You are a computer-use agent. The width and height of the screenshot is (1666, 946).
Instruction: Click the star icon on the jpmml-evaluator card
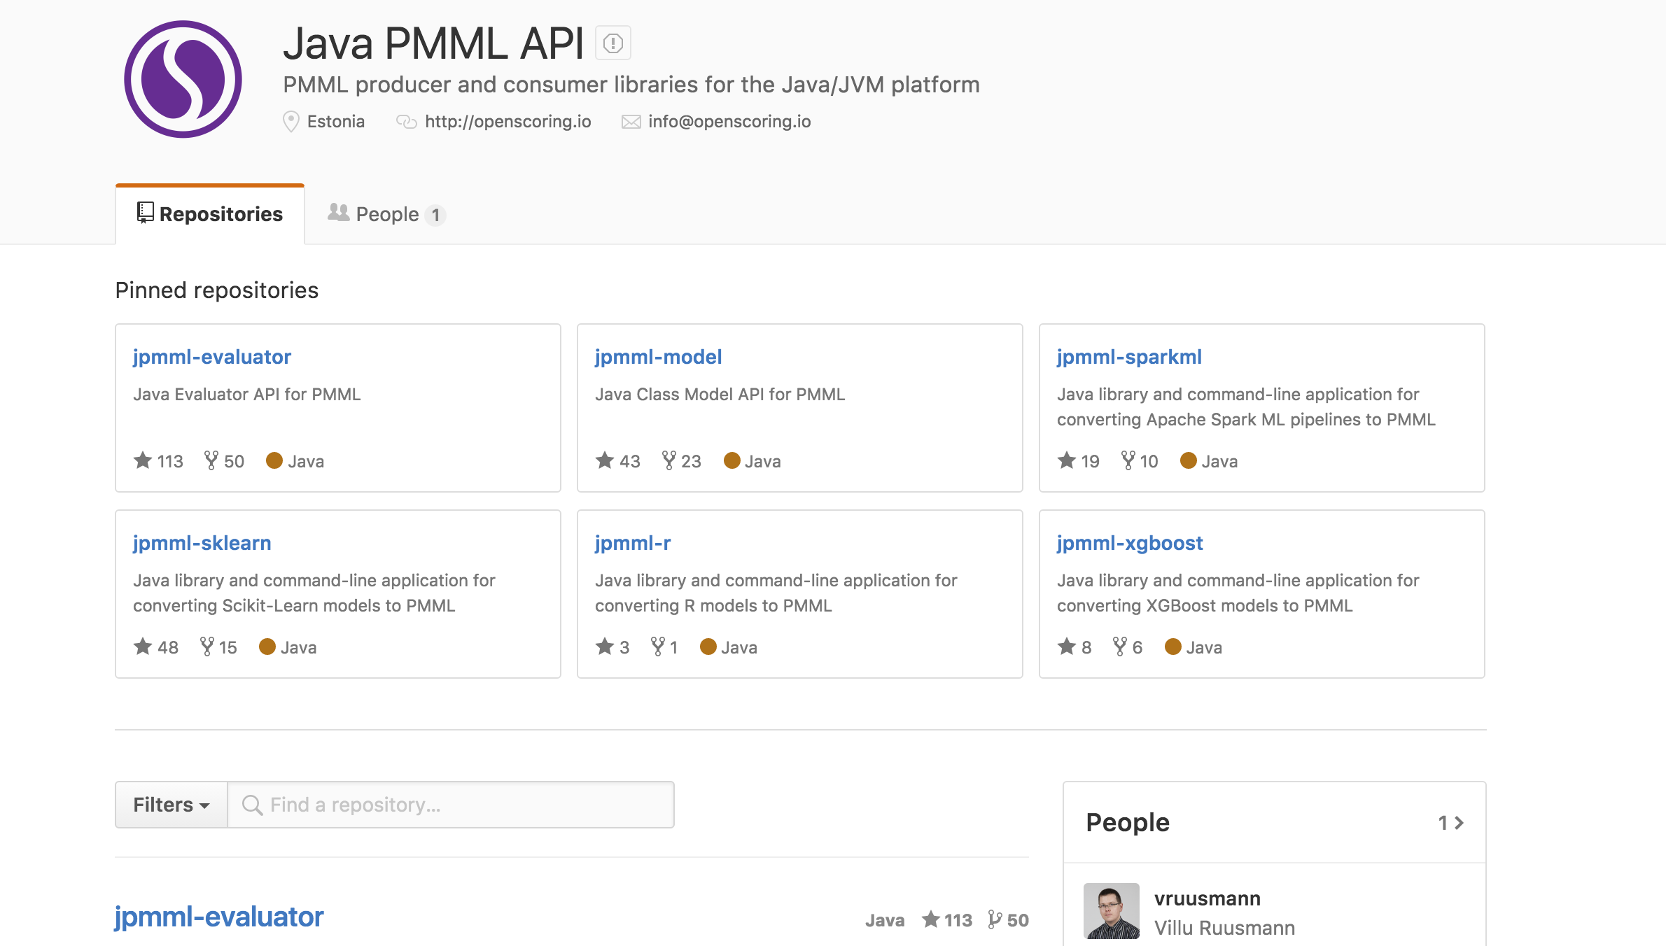143,460
